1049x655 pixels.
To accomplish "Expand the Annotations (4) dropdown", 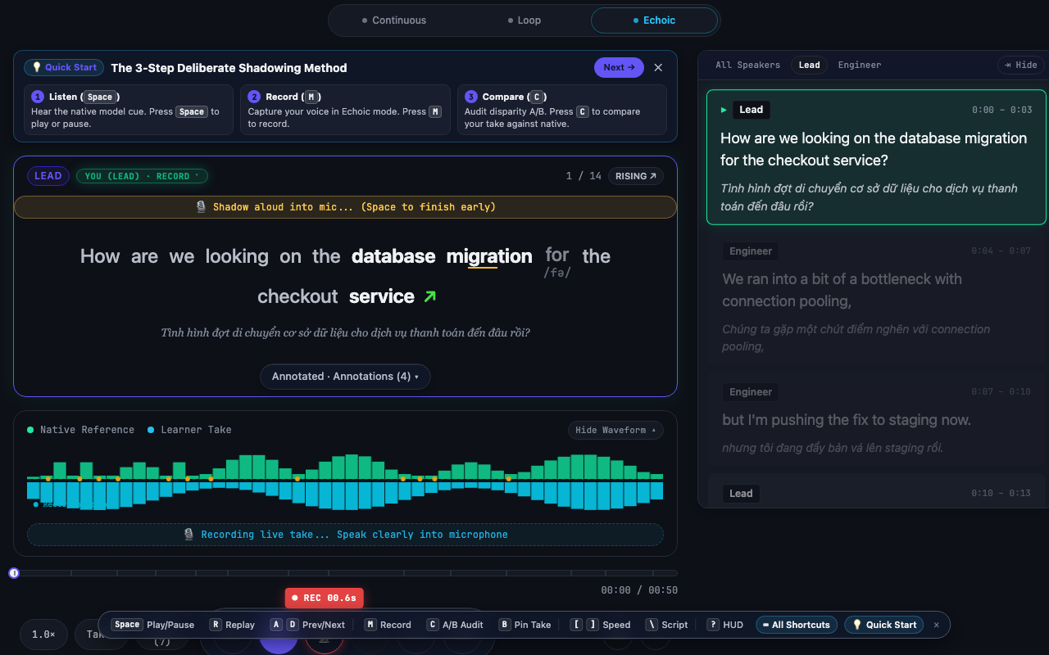I will (x=345, y=377).
